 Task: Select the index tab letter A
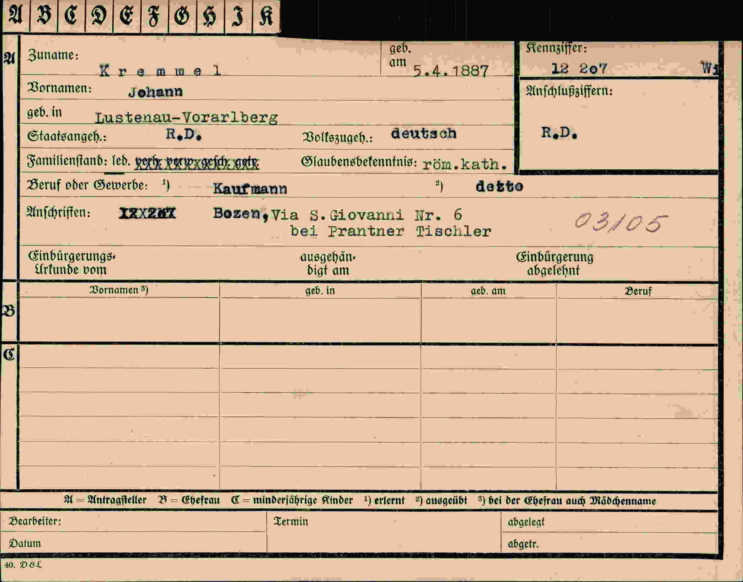coord(16,16)
